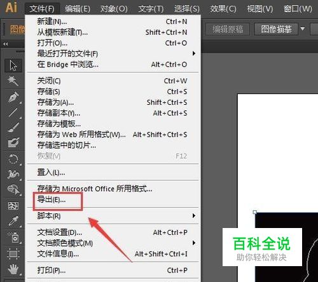Image resolution: width=318 pixels, height=282 pixels.
Task: Choose 存储为 Microsoft Office 所用格式...
Action: pos(113,189)
